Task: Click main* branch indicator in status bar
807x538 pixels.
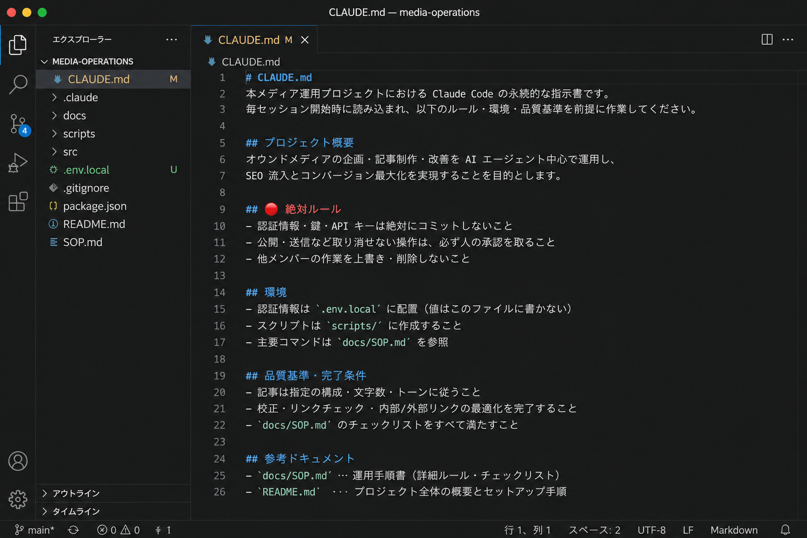Action: click(x=34, y=530)
